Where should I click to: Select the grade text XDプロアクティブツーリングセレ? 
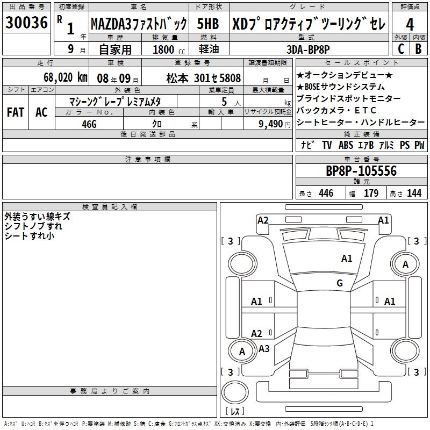coord(309,24)
